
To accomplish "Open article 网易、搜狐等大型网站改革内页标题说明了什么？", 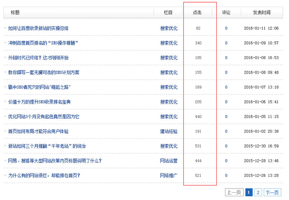I will (x=54, y=161).
